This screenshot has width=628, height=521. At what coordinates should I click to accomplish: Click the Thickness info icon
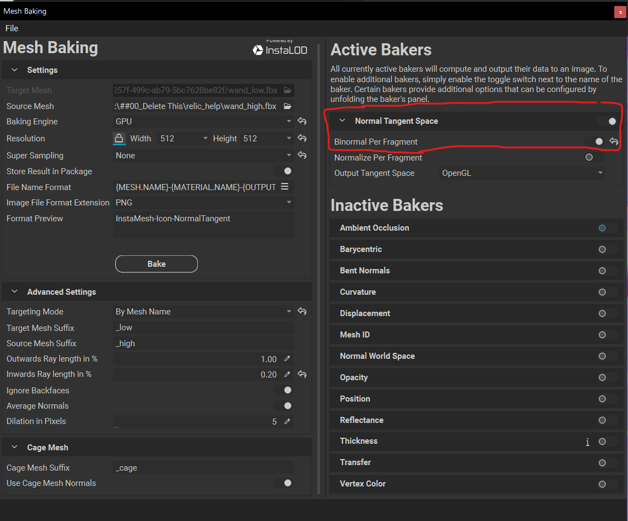coord(587,442)
